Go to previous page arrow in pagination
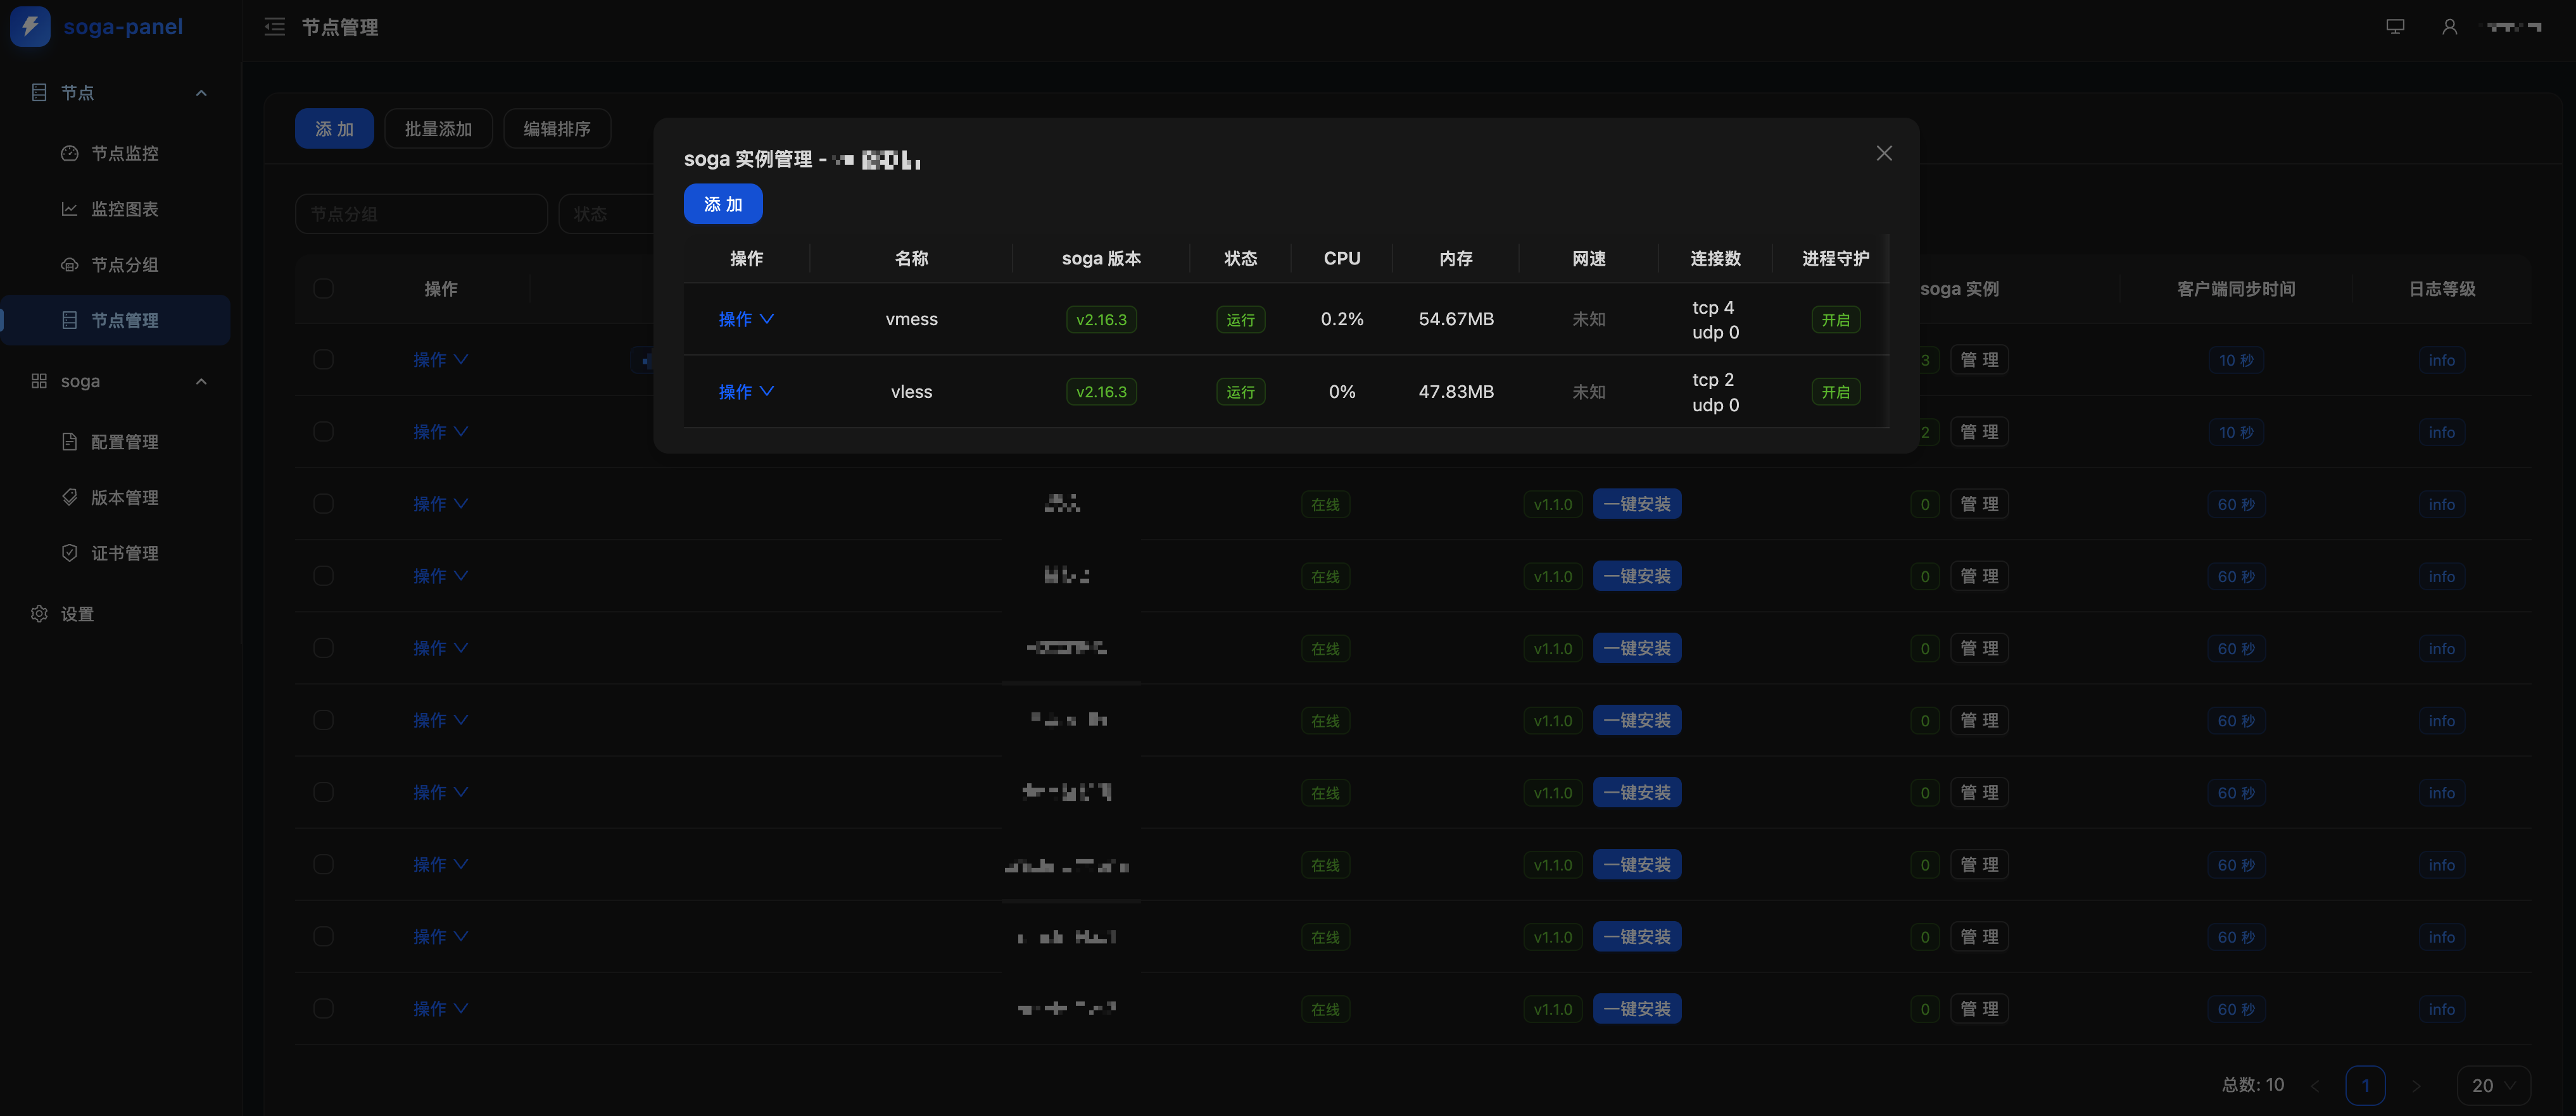 tap(2314, 1085)
